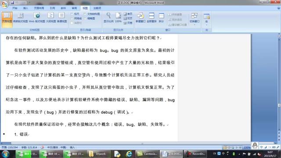
Task: Click Reset Window Position button
Action: coord(178,25)
